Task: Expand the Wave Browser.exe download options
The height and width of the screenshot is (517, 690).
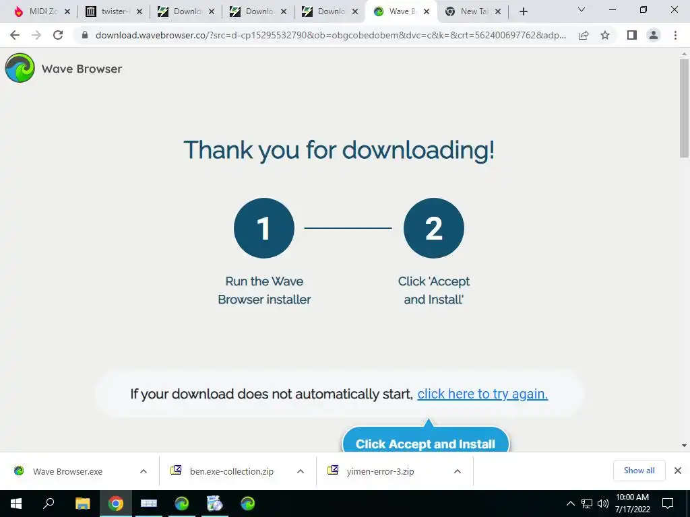Action: [x=144, y=471]
